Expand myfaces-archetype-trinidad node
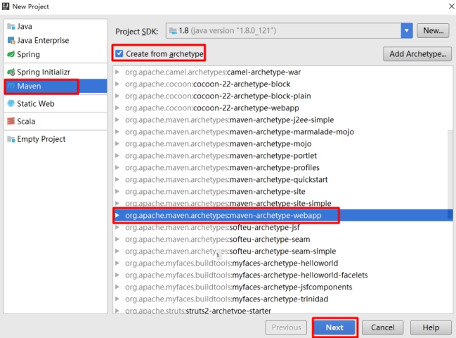The height and width of the screenshot is (338, 456). point(117,299)
